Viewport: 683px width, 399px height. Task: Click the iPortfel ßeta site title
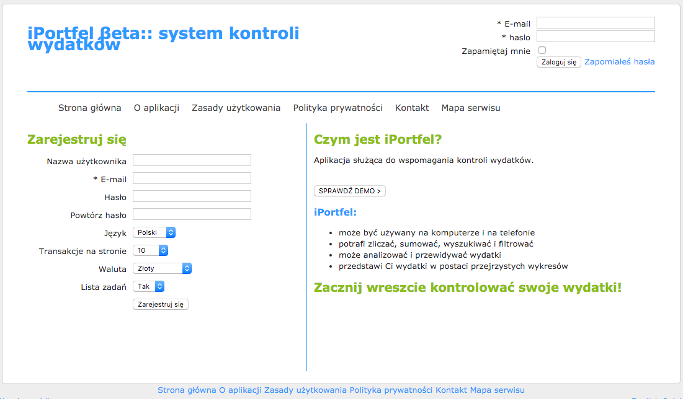(163, 38)
